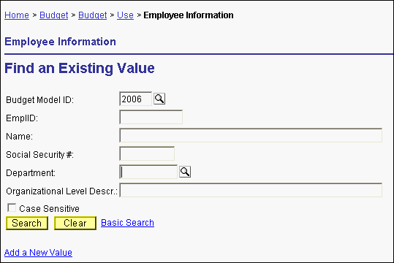The image size is (394, 263).
Task: Navigate to the Use breadcrumb link
Action: click(x=125, y=15)
